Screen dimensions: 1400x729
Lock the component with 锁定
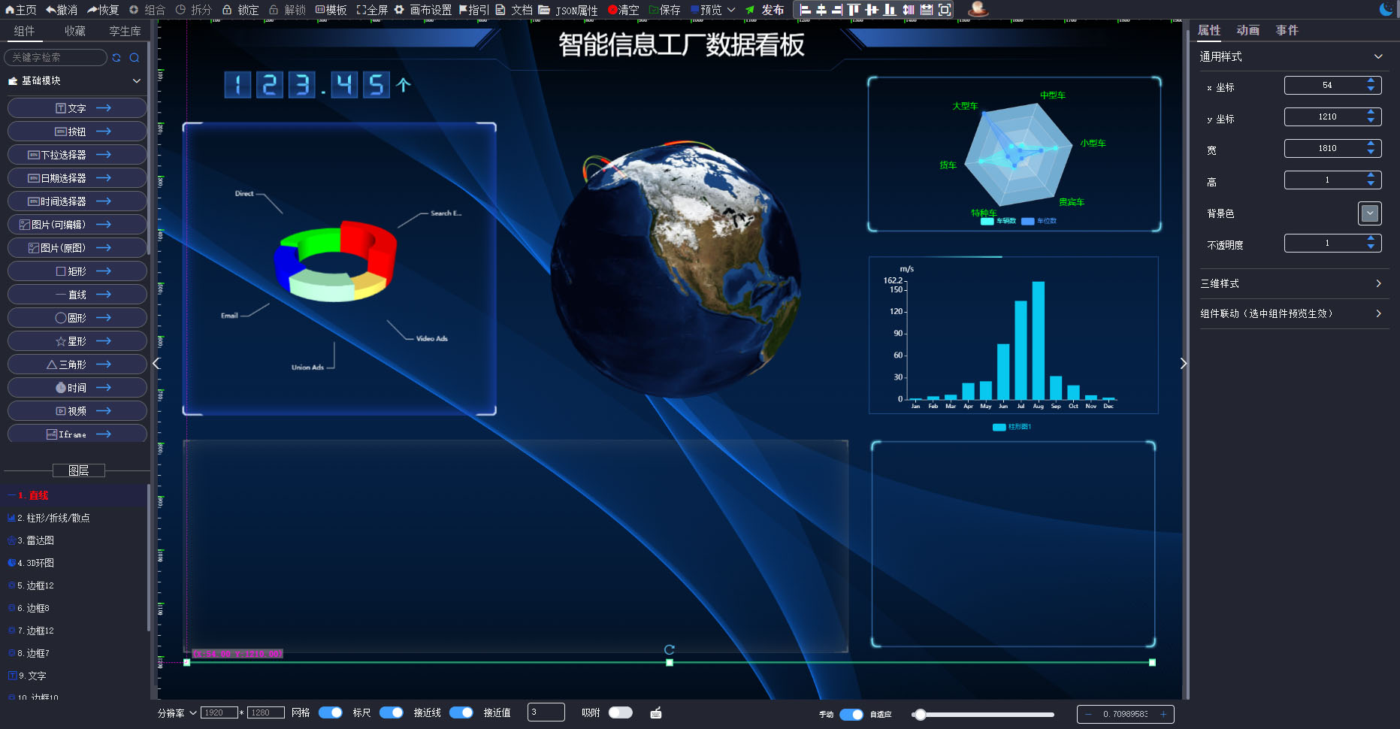point(240,10)
